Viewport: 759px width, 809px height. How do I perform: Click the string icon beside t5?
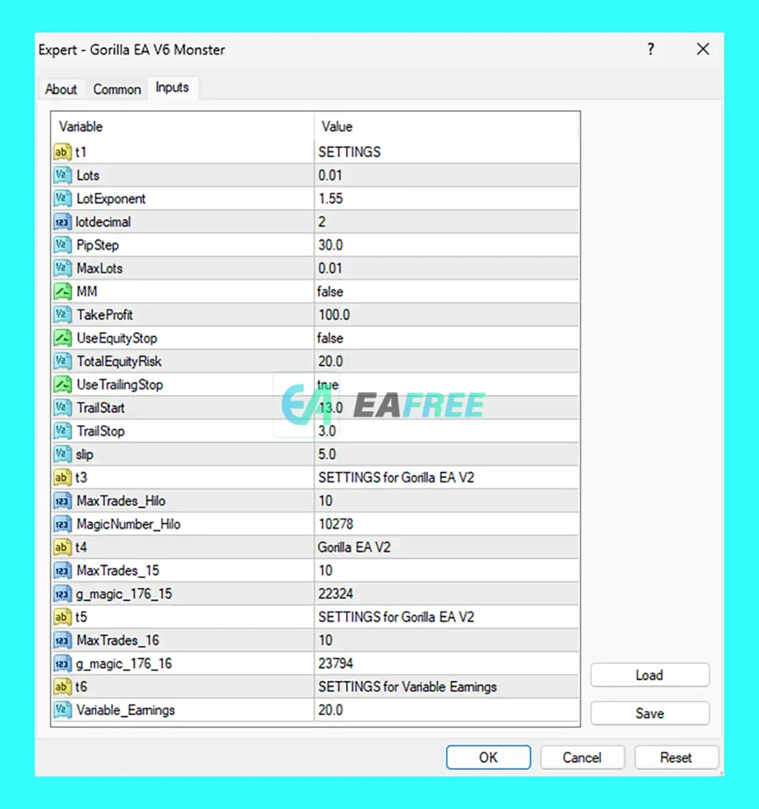[x=62, y=617]
